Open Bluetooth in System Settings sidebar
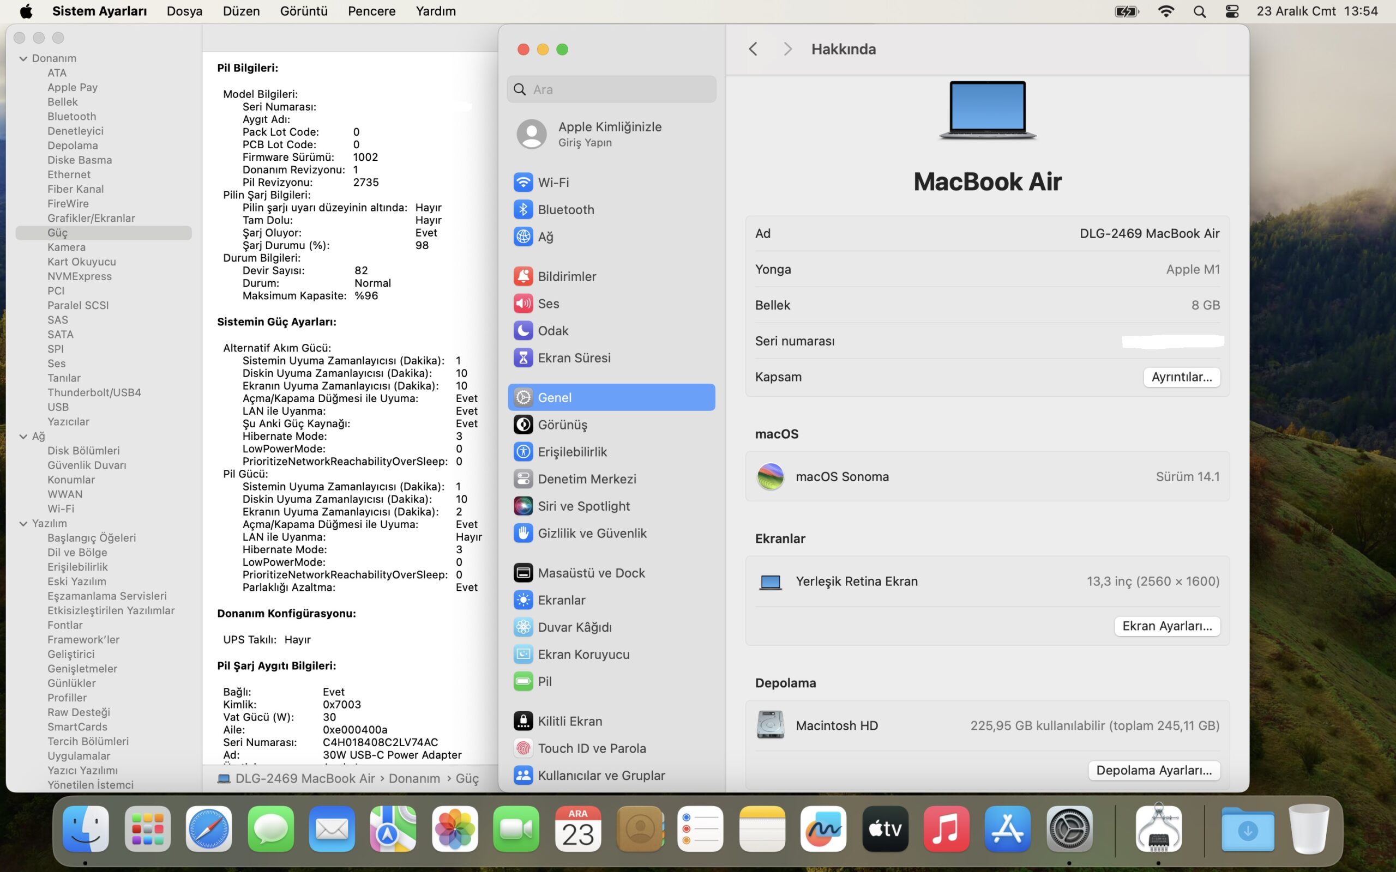 (611, 209)
